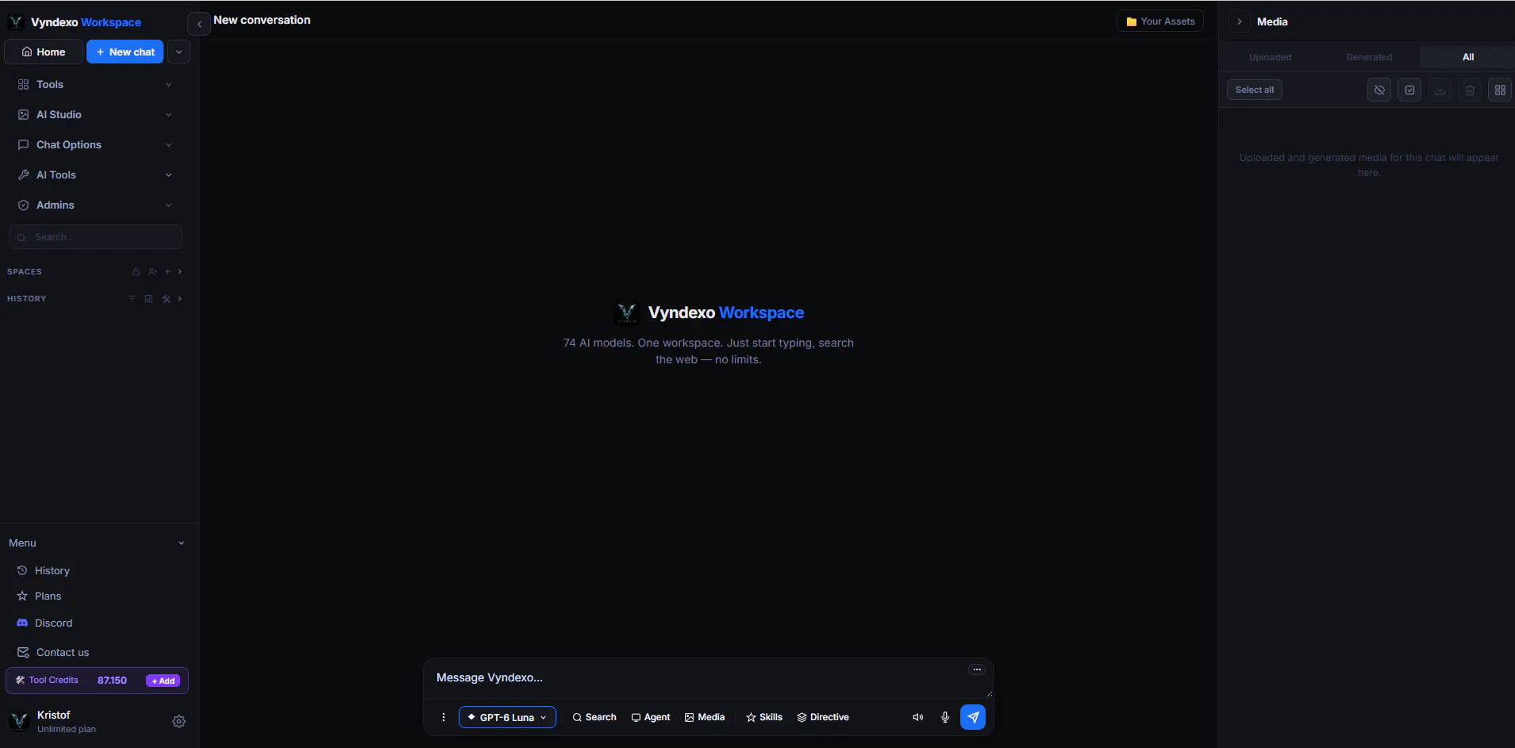Click the speaker audio icon in the composer
This screenshot has height=748, width=1515.
pos(918,717)
